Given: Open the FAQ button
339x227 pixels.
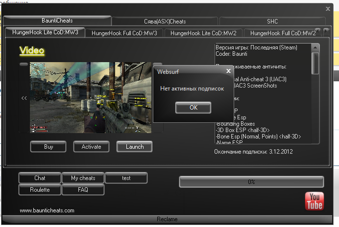Looking at the screenshot, I should coord(83,190).
